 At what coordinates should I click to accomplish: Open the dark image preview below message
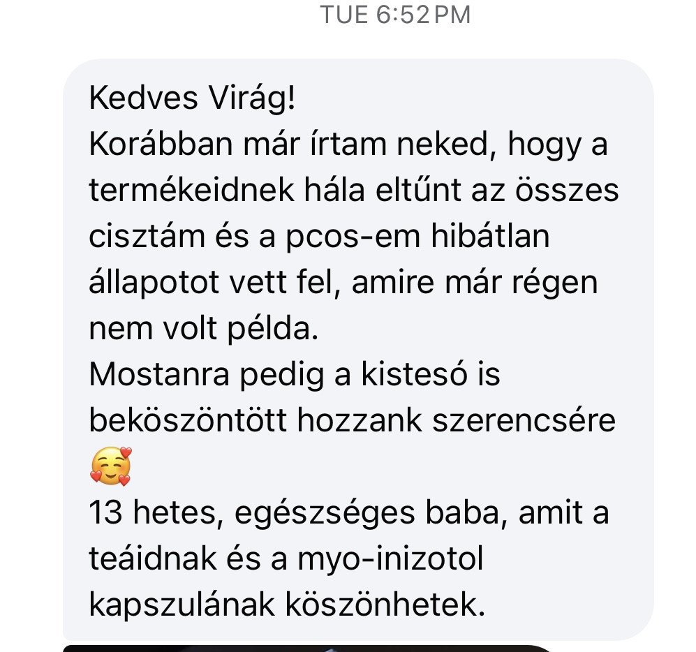307,649
